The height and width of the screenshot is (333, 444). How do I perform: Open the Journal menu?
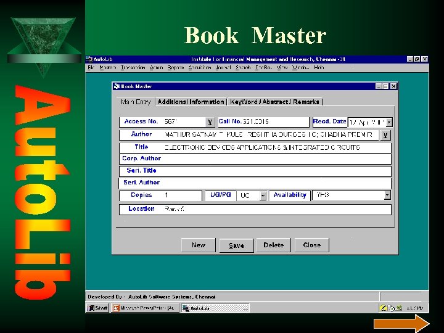coord(223,68)
